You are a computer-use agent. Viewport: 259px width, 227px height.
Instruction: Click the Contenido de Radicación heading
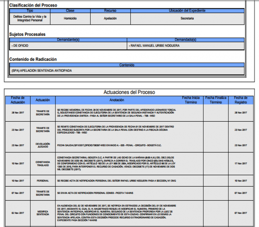33,59
